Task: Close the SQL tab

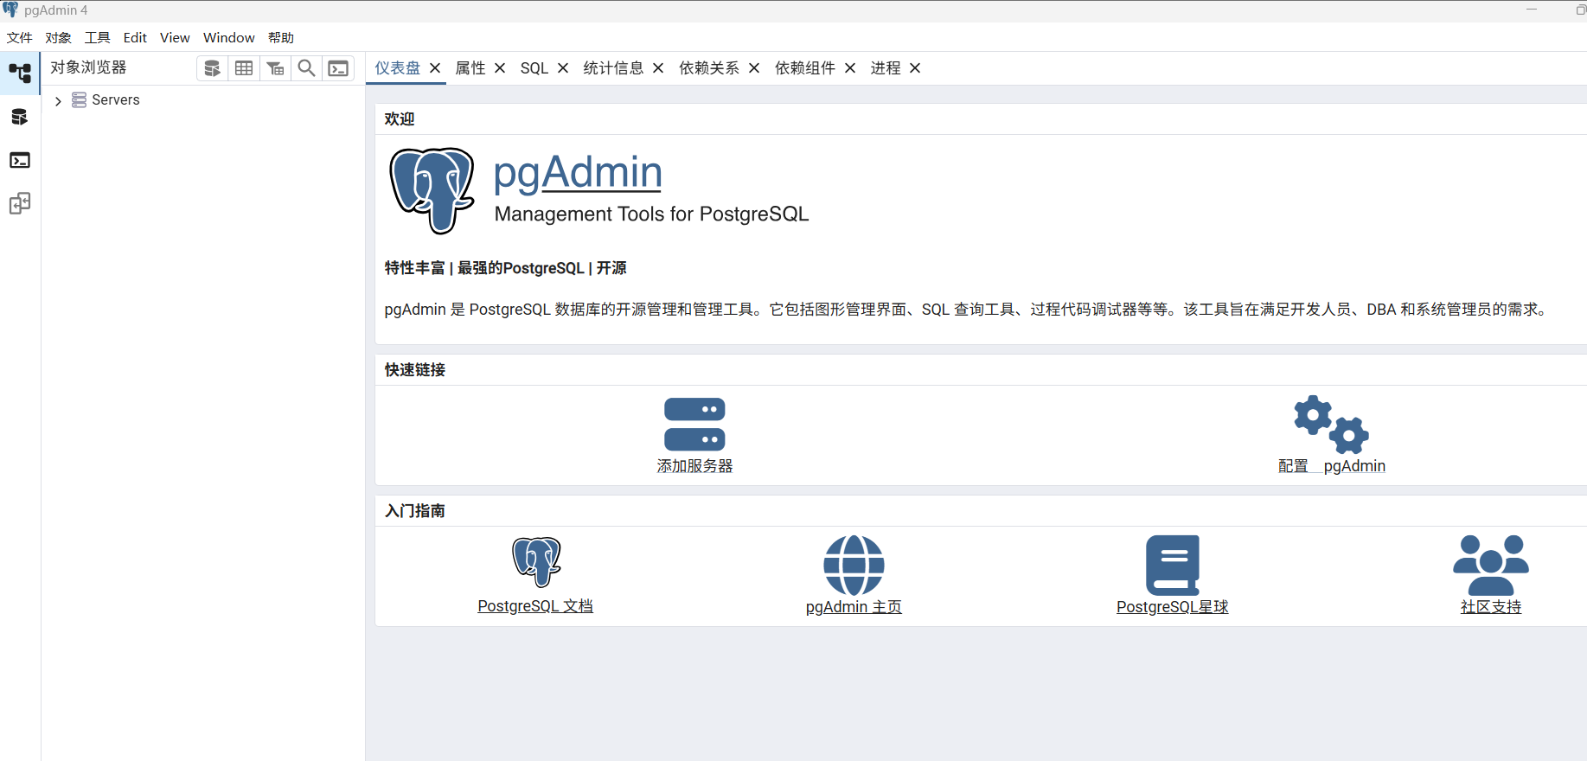Action: point(563,68)
